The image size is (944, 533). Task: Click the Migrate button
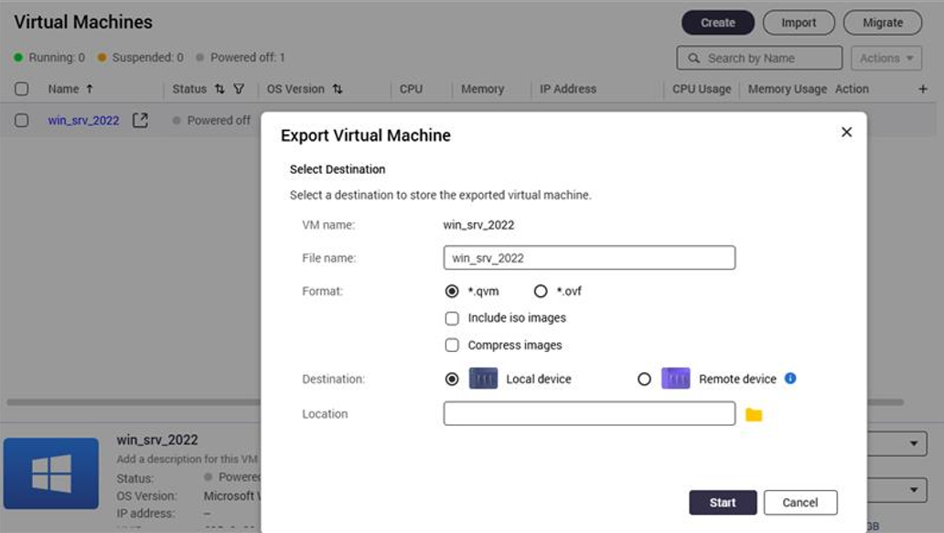pyautogui.click(x=882, y=22)
